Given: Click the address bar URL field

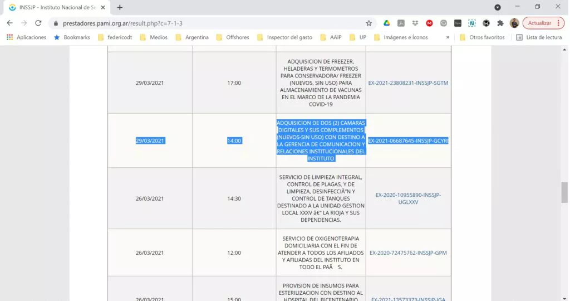Looking at the screenshot, I should point(206,23).
